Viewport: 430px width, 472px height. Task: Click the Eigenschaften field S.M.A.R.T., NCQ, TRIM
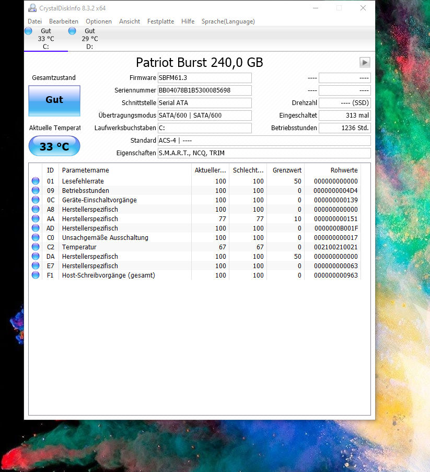coord(264,153)
